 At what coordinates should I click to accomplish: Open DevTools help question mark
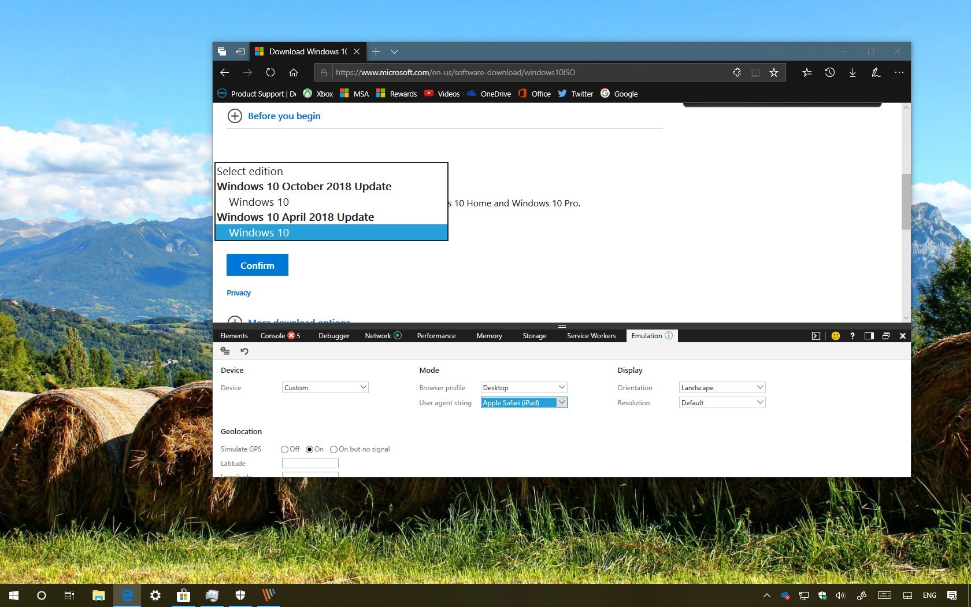pos(853,336)
